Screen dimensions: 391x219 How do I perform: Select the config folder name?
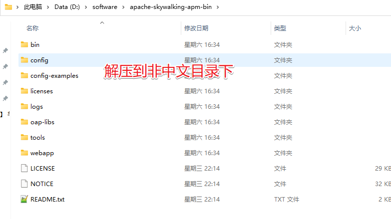pos(39,60)
